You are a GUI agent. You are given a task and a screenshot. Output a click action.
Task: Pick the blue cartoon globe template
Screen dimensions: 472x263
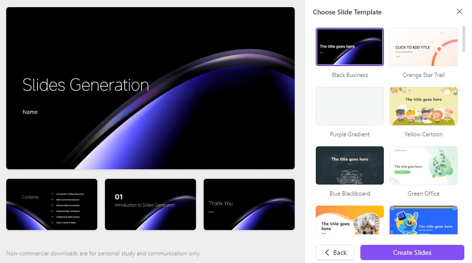click(x=424, y=220)
